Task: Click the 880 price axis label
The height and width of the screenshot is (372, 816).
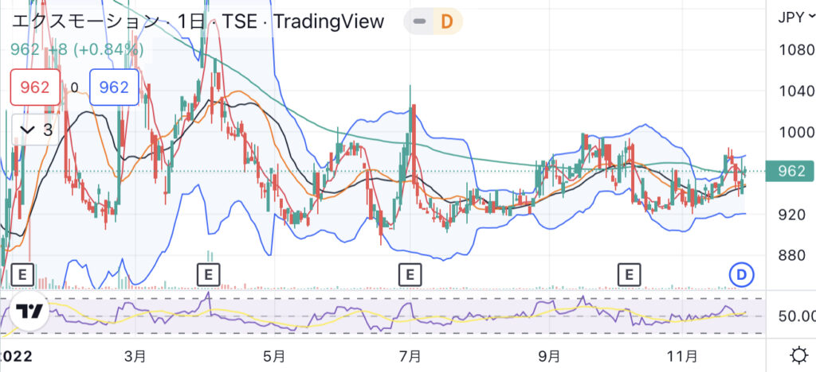Action: (790, 256)
